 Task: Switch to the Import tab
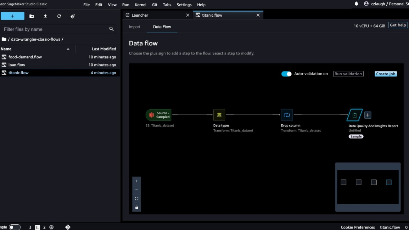point(135,27)
